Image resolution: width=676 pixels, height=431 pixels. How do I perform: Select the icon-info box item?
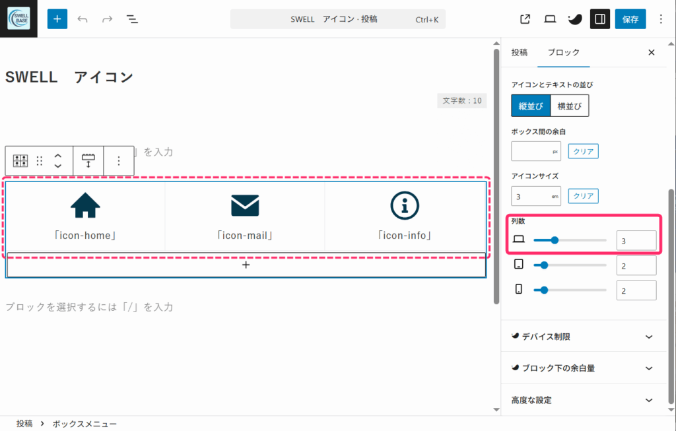click(405, 216)
